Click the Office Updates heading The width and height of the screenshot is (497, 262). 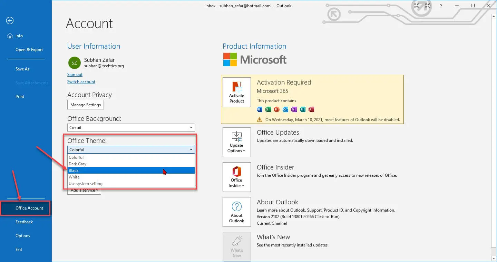(x=278, y=133)
